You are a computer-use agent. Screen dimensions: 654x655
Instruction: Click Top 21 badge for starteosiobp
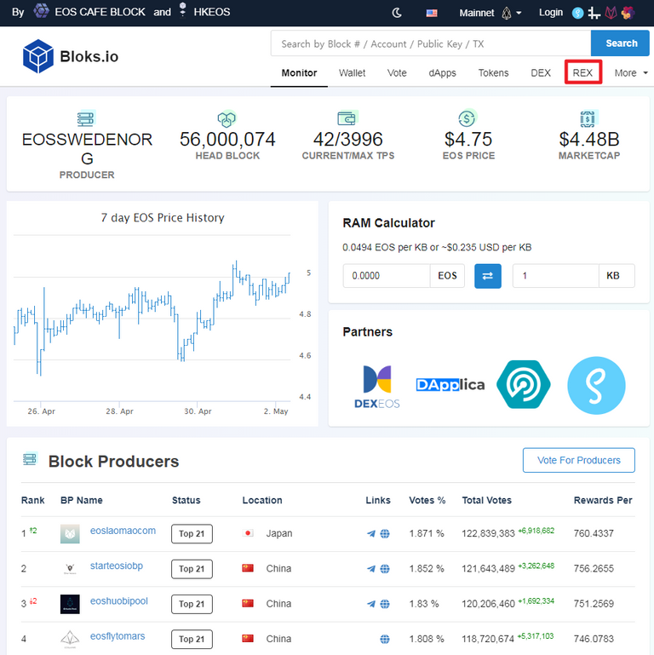coord(192,568)
